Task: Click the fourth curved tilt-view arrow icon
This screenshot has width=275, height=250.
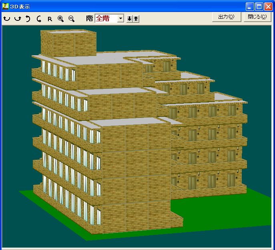Action: click(39, 19)
